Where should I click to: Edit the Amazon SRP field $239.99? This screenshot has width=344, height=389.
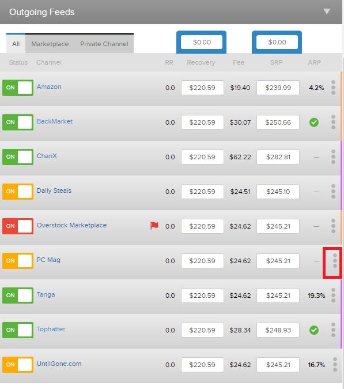278,88
